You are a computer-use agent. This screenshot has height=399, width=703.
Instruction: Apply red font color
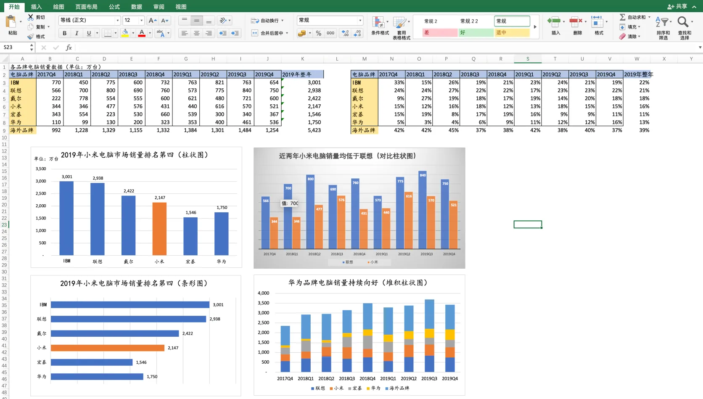coord(142,33)
